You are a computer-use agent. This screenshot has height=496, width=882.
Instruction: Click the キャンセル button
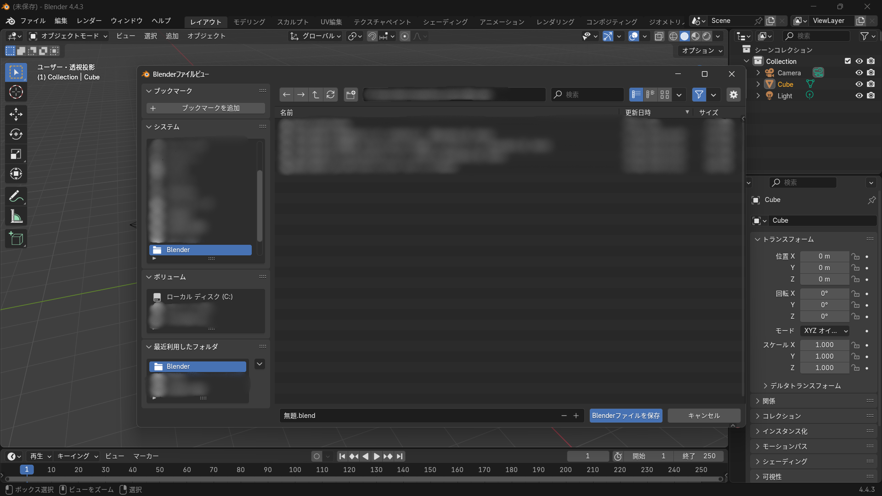tap(704, 416)
